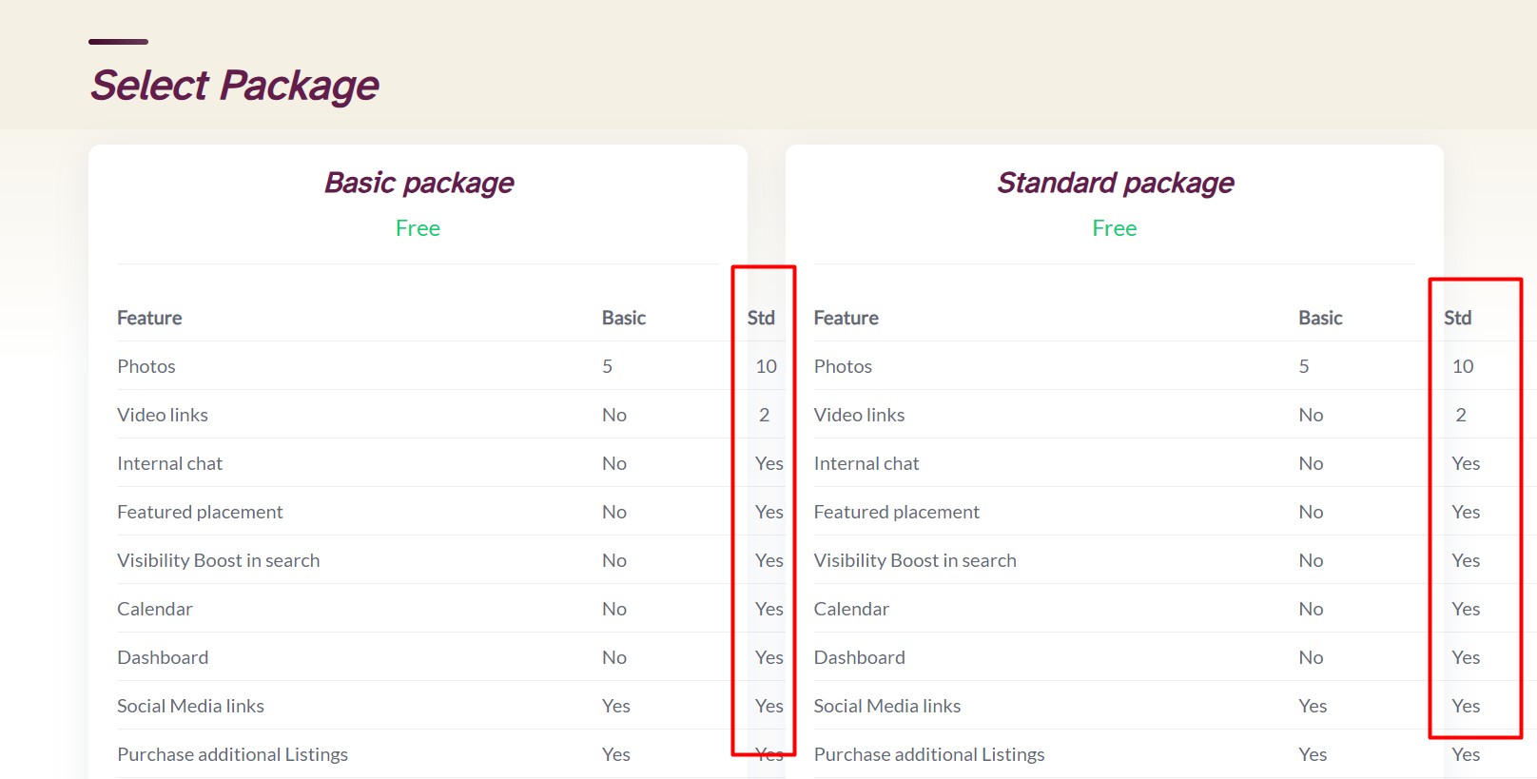
Task: Select "Social Media links" in Standard package card
Action: [886, 706]
